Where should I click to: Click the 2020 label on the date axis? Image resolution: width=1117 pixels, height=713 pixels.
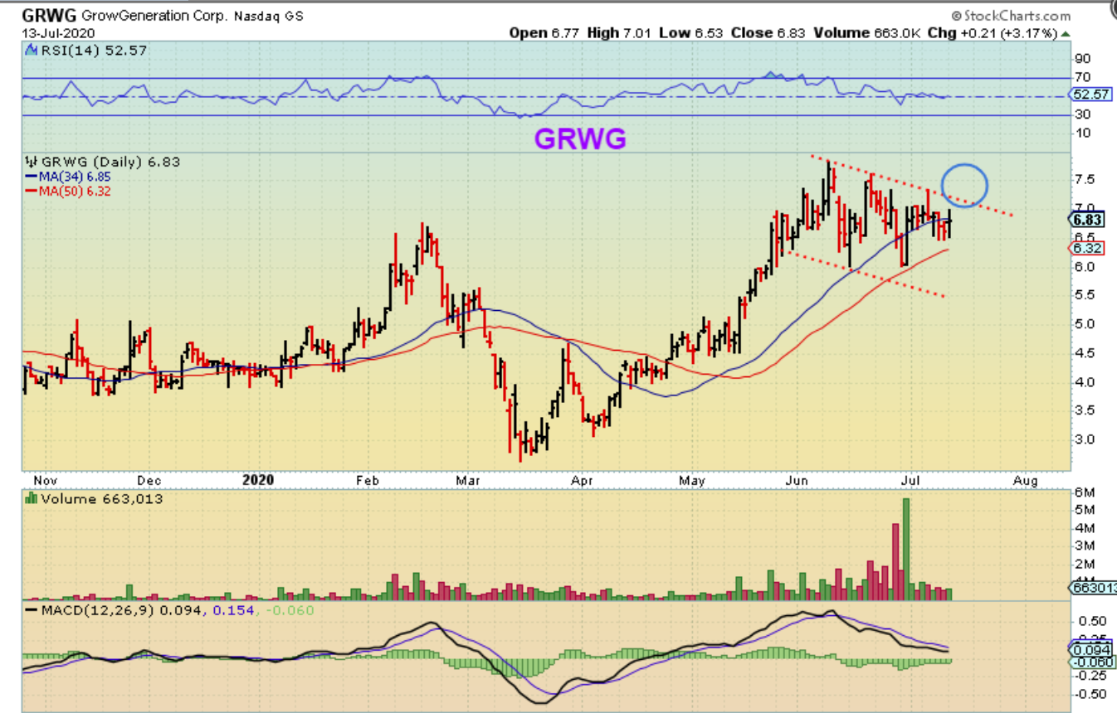tap(257, 481)
